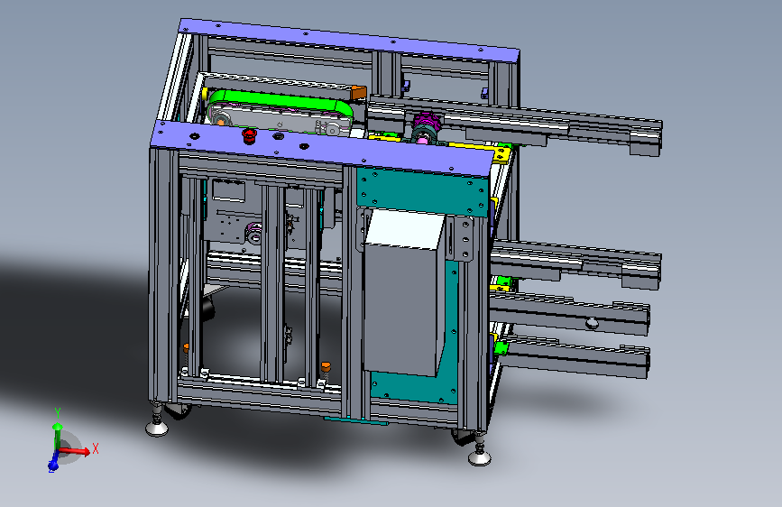Click the red X axis of the orientation triad

(x=75, y=451)
